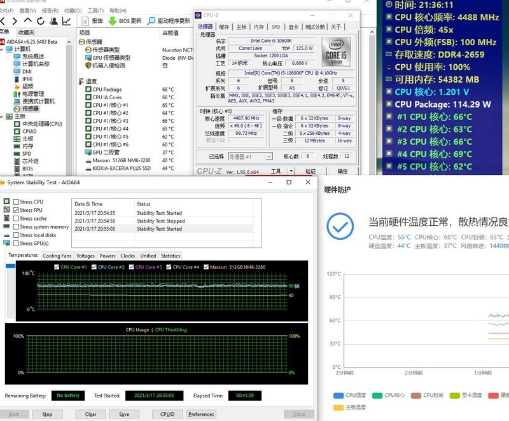The width and height of the screenshot is (509, 421).
Task: Toggle CPU Core #3 graph checkbox
Action: (132, 267)
